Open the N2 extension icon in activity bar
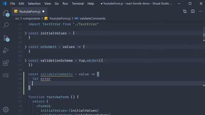Viewport: 205px width, 115px height. (6, 75)
